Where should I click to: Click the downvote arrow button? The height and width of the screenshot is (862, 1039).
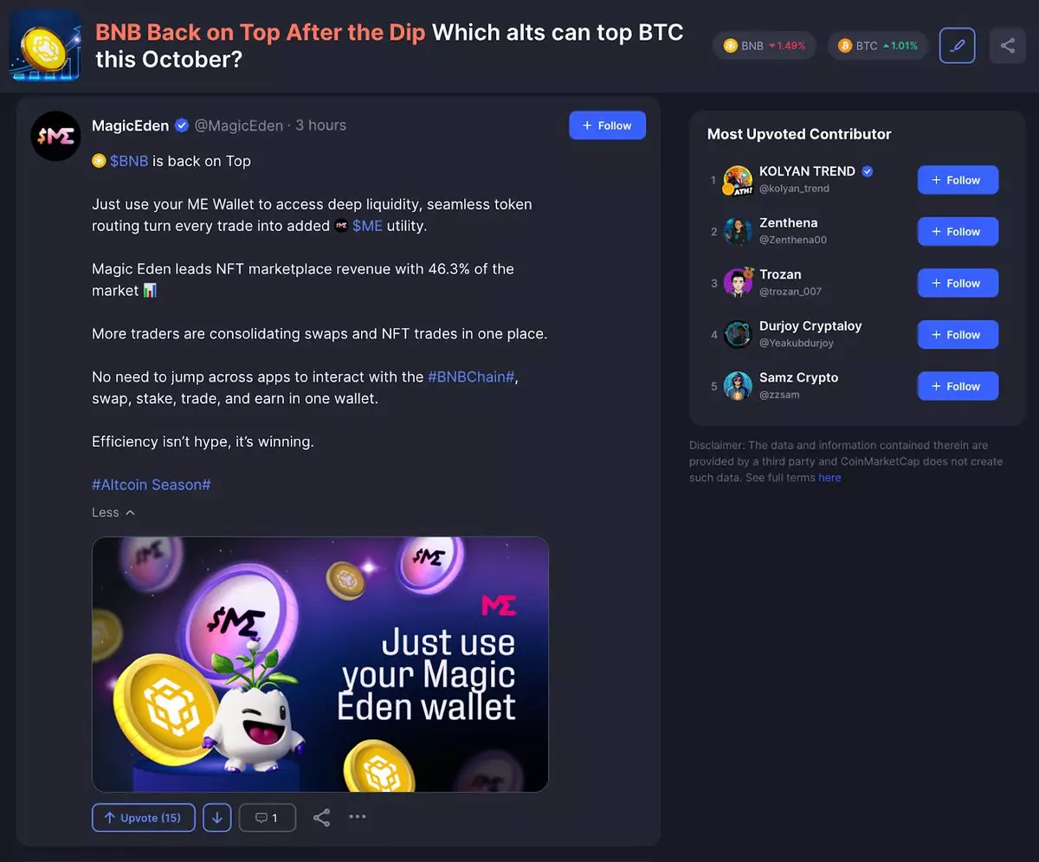click(x=217, y=818)
